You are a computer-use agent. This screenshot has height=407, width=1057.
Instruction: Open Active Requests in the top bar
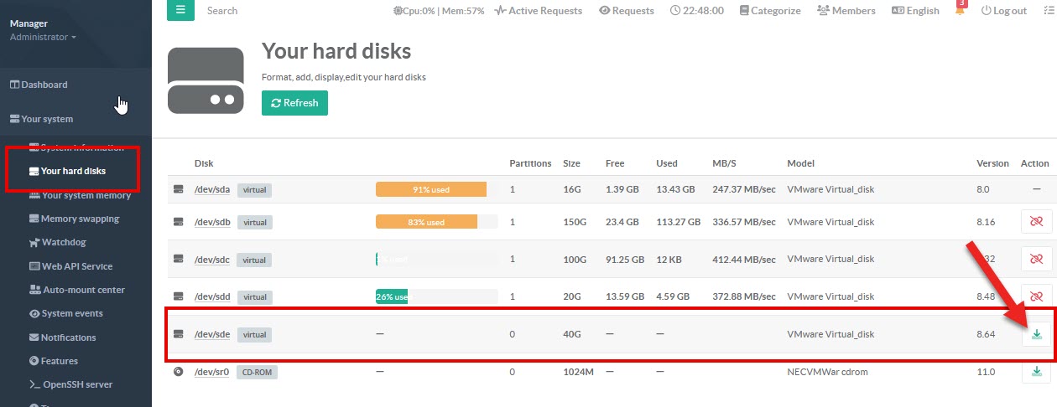(538, 11)
